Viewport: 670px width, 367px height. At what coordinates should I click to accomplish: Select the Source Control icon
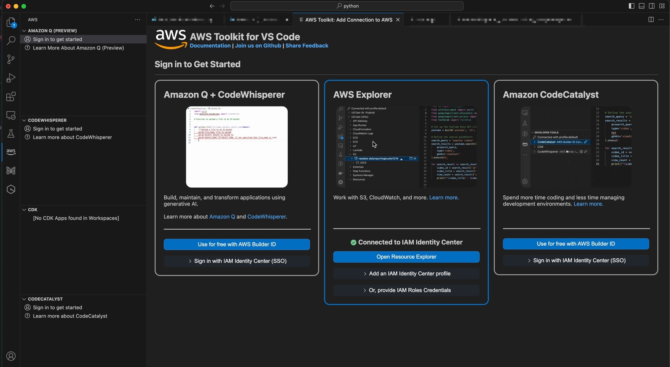click(11, 59)
